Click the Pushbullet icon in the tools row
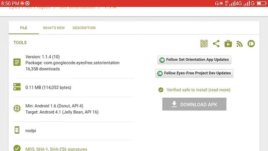Image resolution: width=268 pixels, height=151 pixels. pos(251,44)
